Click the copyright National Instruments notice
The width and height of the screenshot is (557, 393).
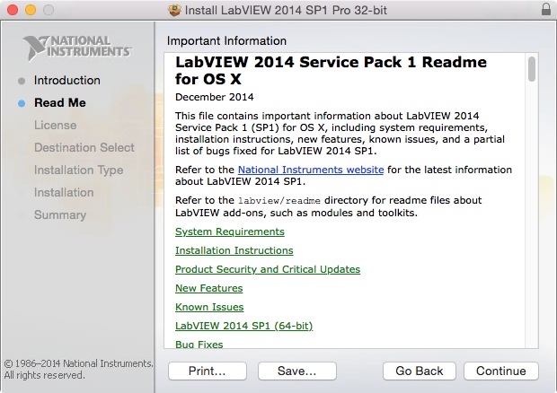click(x=78, y=370)
